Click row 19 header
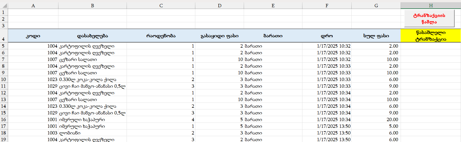The width and height of the screenshot is (461, 142). point(4,139)
